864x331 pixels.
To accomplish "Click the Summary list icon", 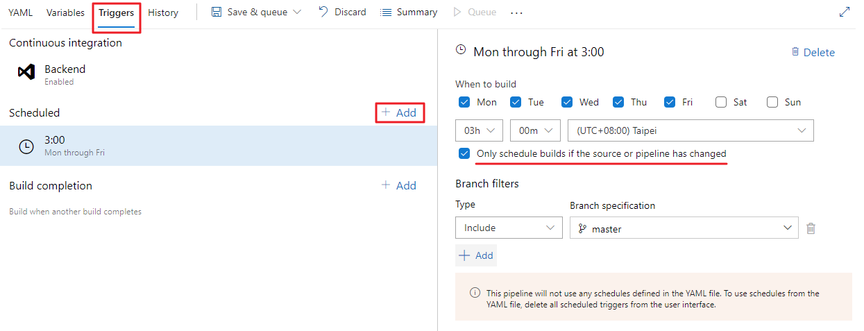I will tap(386, 12).
